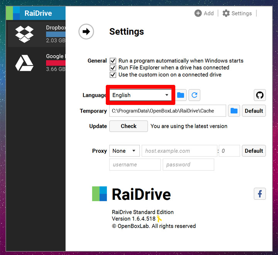
Task: Reset Proxy with Default button
Action: (x=254, y=151)
